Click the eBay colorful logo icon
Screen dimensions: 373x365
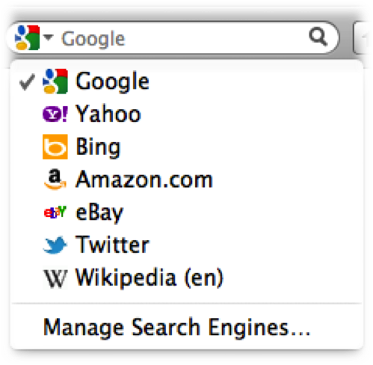[55, 212]
